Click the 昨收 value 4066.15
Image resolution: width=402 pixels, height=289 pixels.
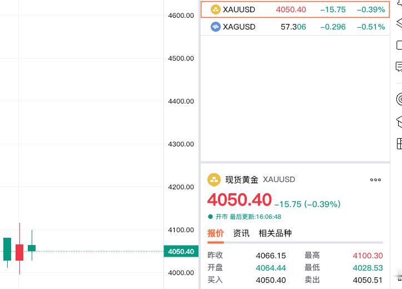pyautogui.click(x=271, y=256)
